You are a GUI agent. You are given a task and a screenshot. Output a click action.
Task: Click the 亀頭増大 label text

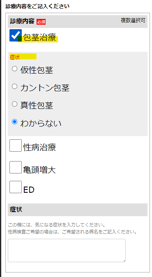tap(39, 170)
